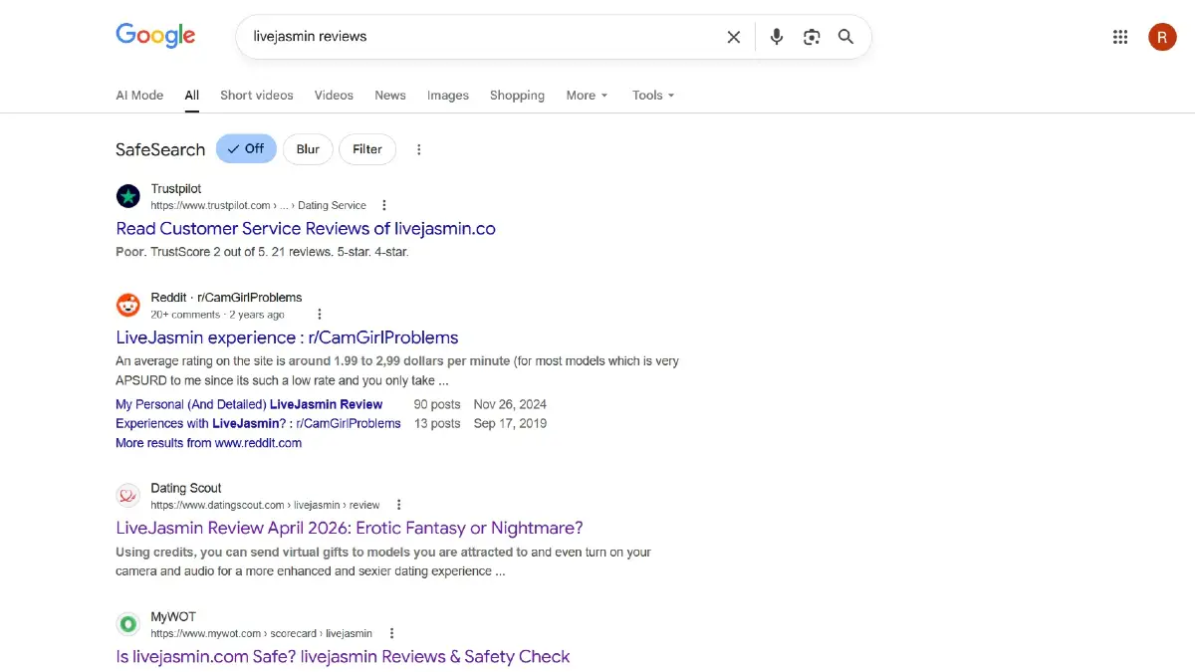Expand the More search categories dropdown
The image size is (1195, 672).
coord(587,96)
